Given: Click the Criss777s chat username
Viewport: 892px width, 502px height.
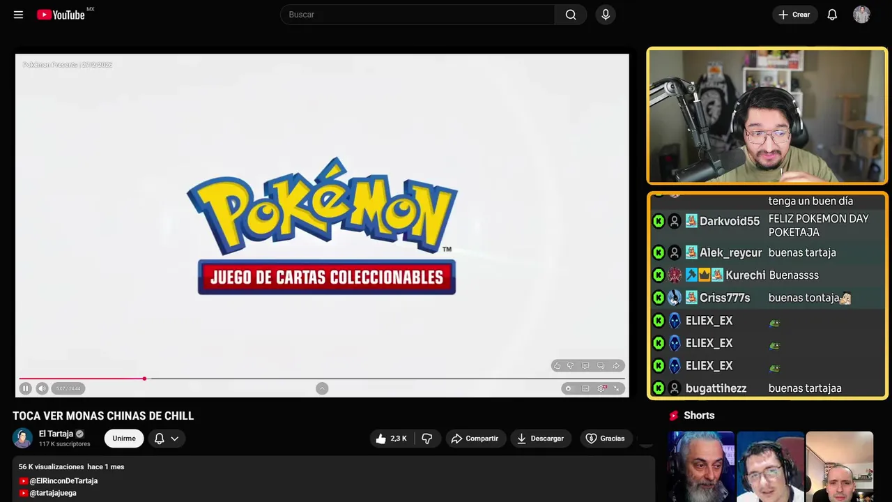Looking at the screenshot, I should point(725,298).
